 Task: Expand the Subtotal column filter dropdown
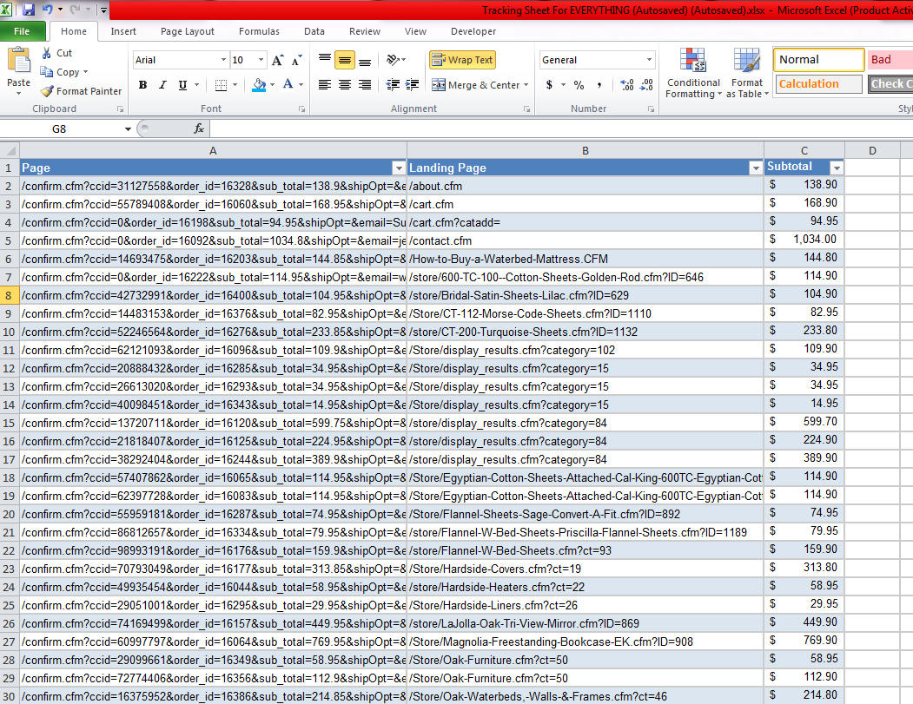coord(837,168)
